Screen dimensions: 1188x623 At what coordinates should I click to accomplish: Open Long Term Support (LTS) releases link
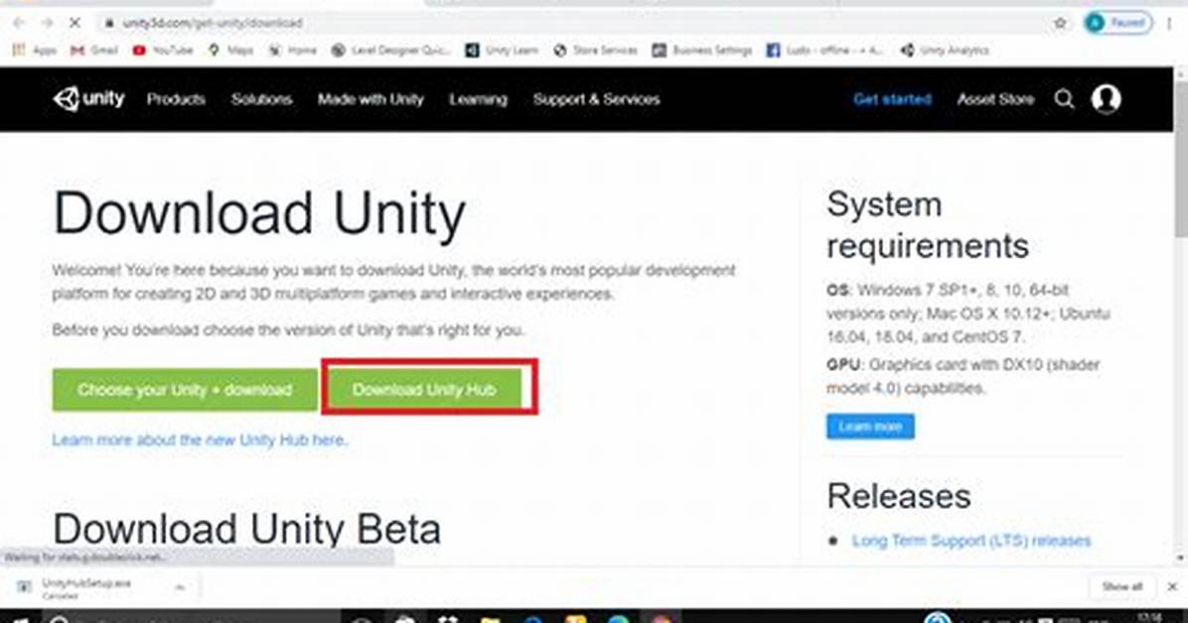(971, 541)
